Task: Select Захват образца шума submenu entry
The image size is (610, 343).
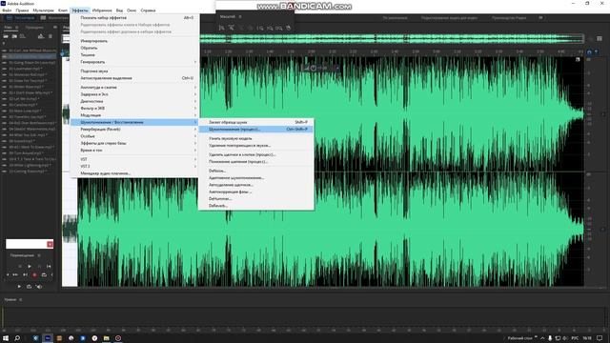Action: click(x=256, y=122)
